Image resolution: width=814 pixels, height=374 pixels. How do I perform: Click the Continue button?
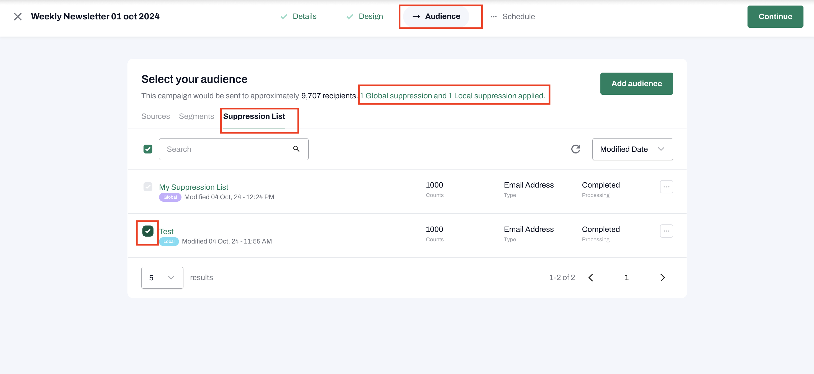click(775, 16)
